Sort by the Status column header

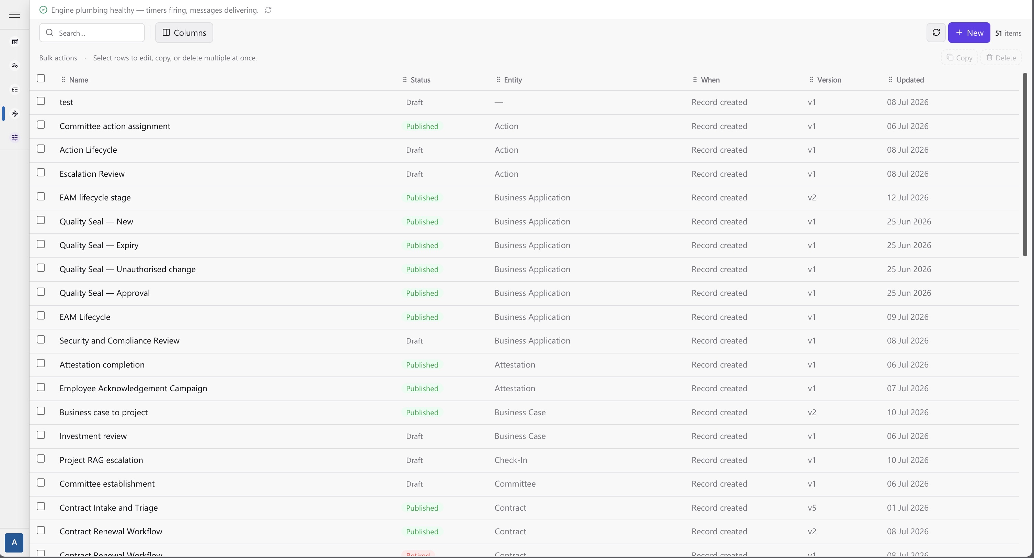420,80
